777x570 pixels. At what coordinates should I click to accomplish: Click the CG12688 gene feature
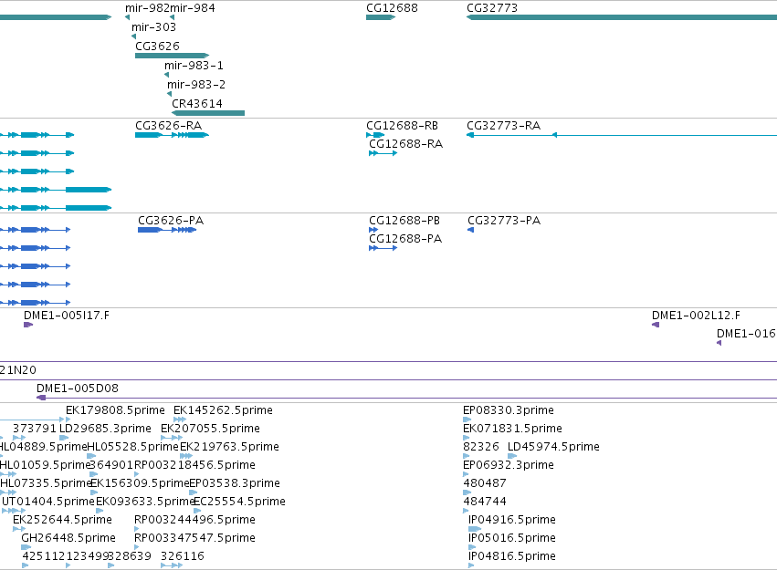(x=381, y=17)
